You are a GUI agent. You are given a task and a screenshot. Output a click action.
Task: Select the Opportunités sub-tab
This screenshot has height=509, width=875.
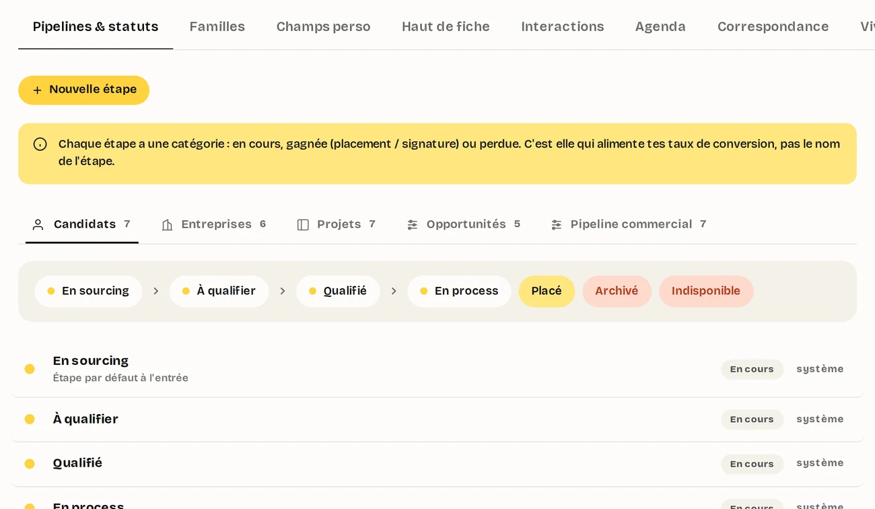point(464,225)
